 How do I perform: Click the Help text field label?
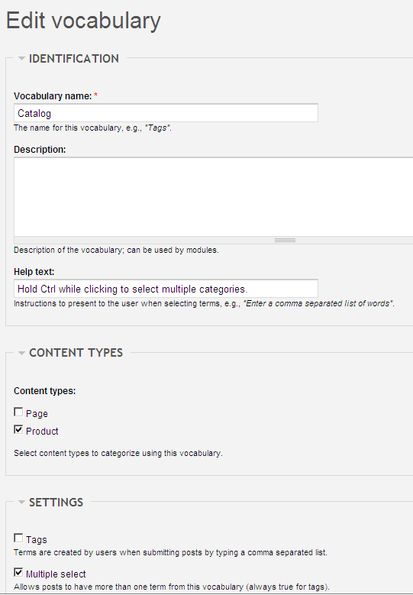(x=34, y=272)
